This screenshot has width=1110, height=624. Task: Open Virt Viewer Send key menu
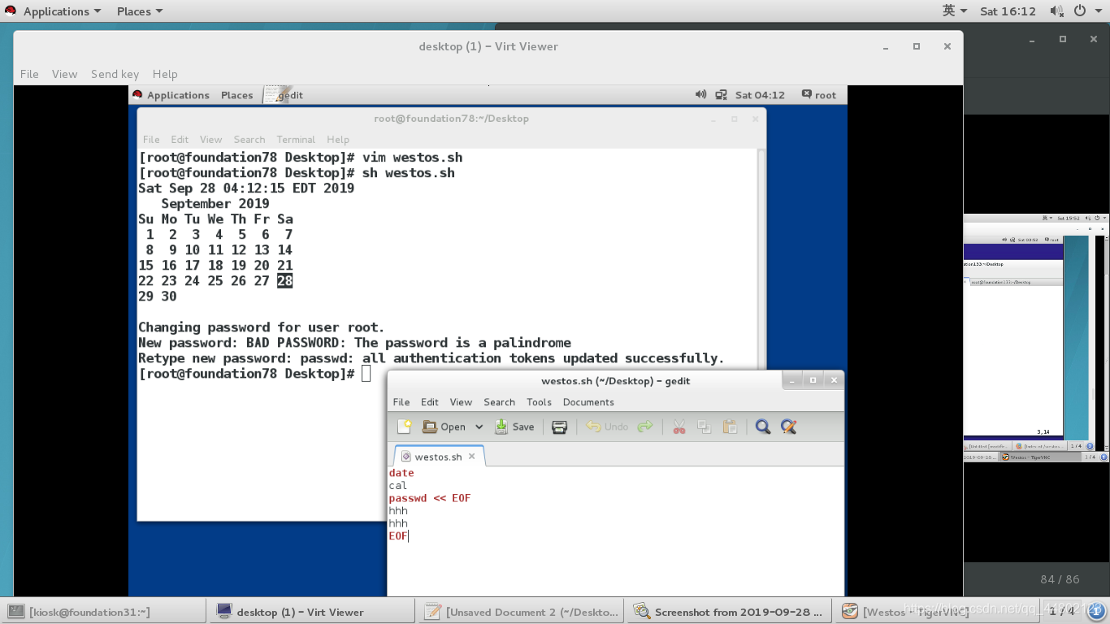click(x=115, y=74)
